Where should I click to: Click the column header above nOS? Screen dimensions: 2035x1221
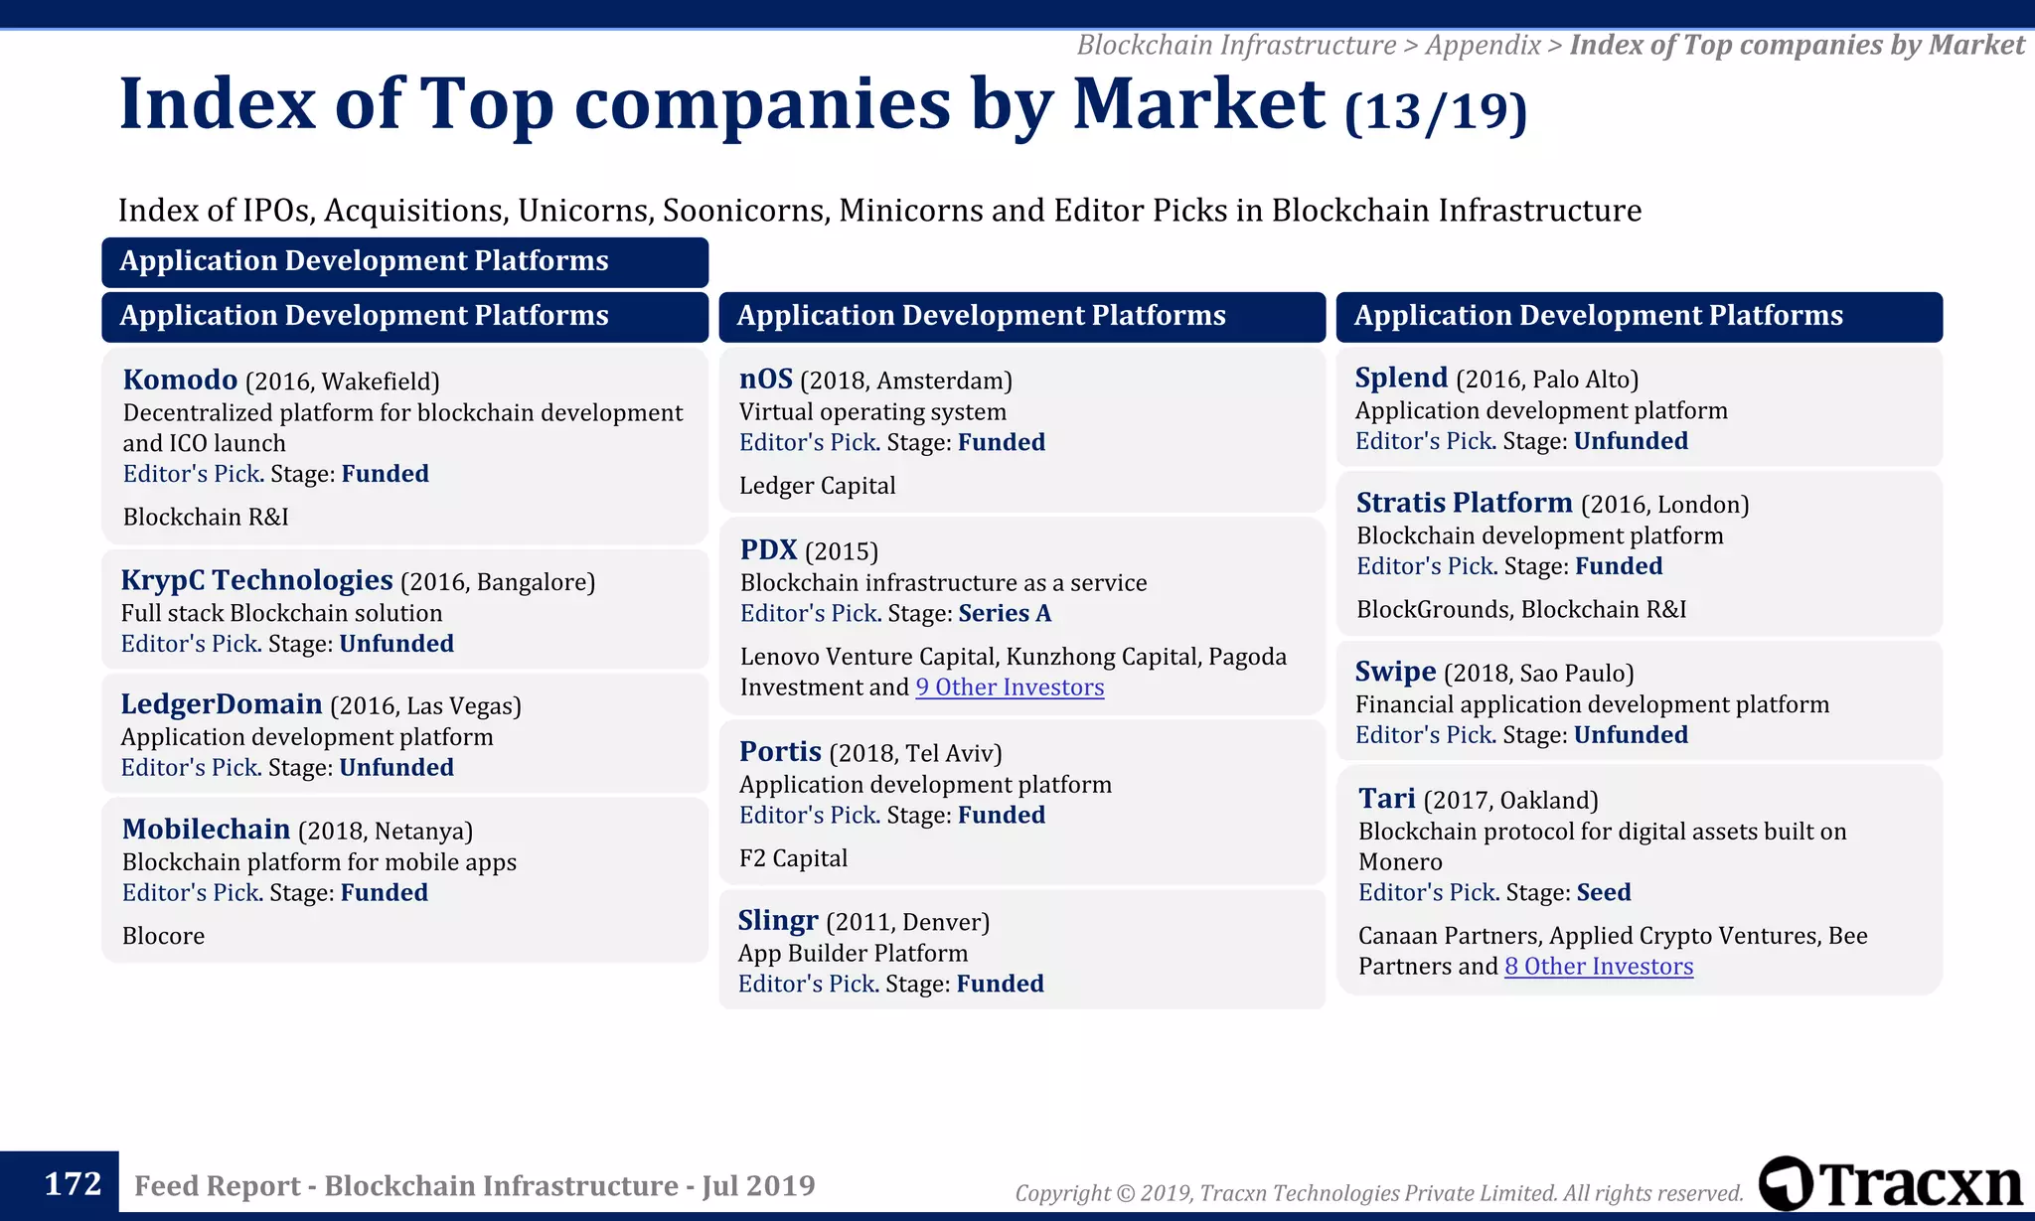click(1022, 316)
